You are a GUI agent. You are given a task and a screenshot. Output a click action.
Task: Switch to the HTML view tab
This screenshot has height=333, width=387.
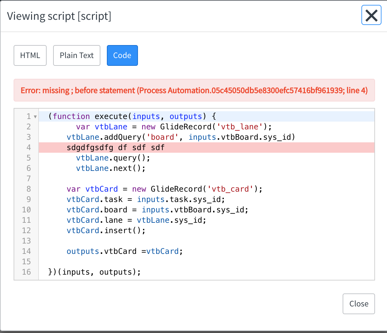30,55
